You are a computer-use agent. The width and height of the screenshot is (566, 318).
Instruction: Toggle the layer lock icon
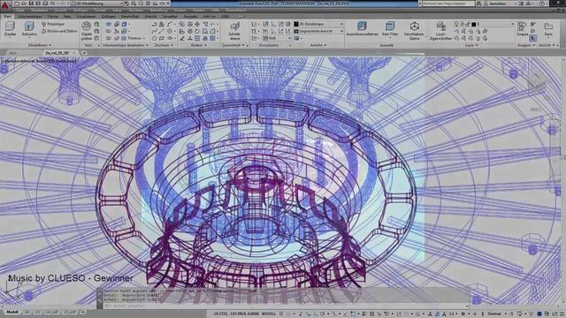click(468, 24)
